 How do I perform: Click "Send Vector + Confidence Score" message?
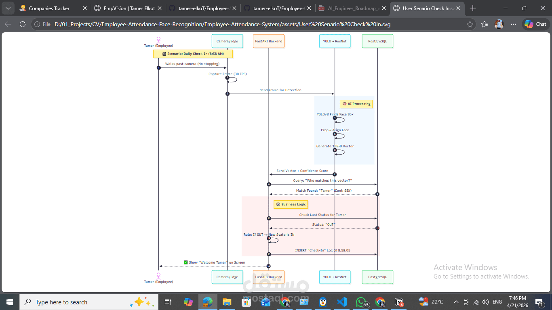302,171
